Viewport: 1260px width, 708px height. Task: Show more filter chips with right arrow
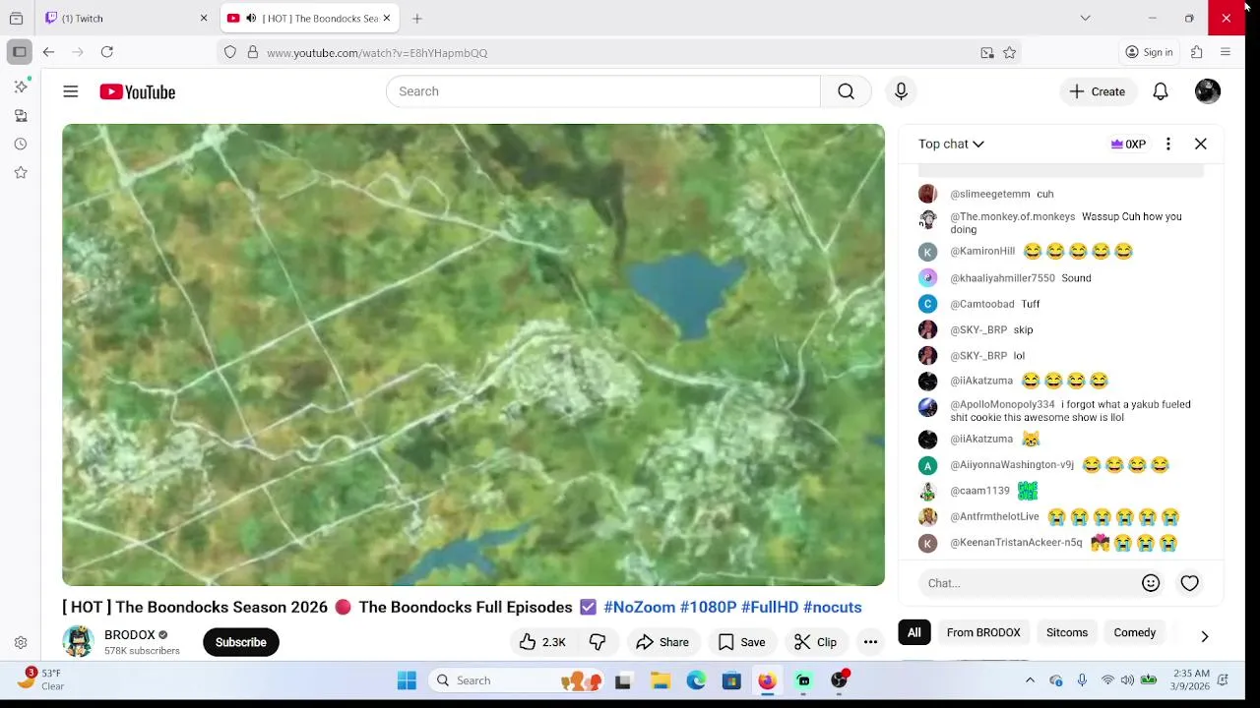tap(1204, 636)
